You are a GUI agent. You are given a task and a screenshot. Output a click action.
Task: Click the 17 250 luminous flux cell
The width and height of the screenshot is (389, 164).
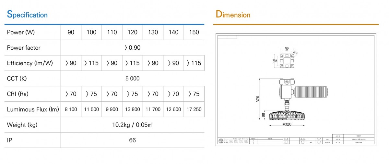click(x=194, y=109)
